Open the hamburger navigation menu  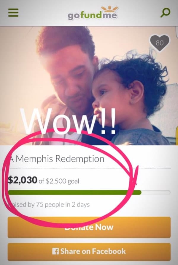tap(13, 13)
